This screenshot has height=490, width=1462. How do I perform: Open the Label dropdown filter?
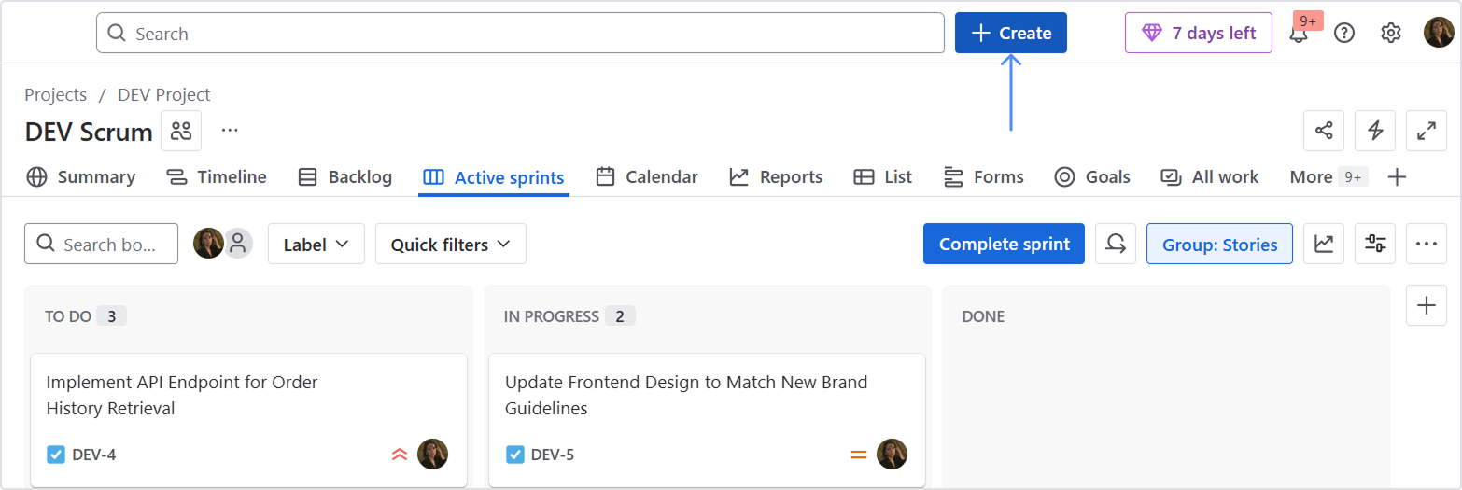[316, 244]
